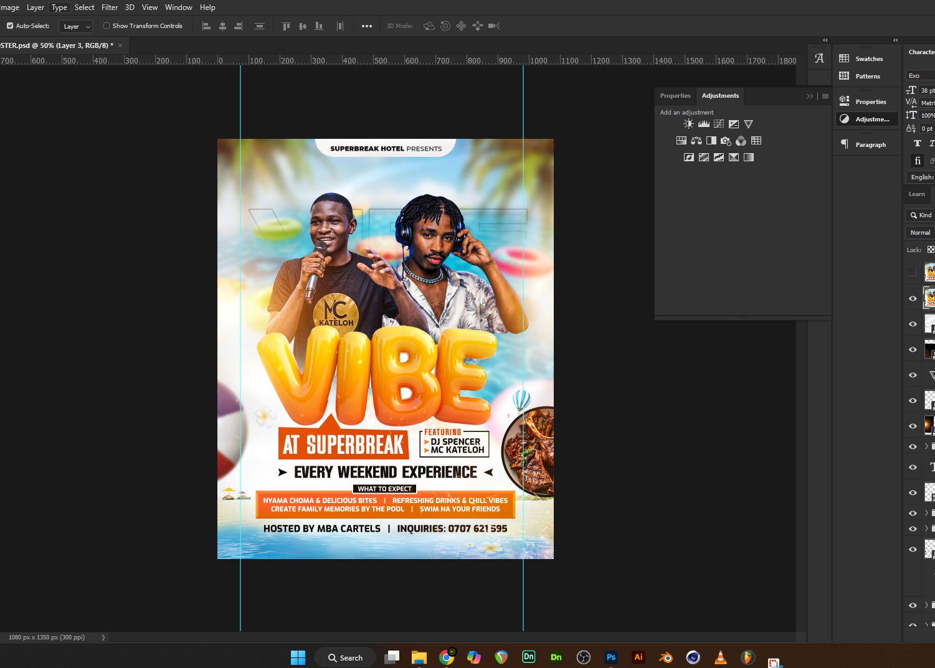The height and width of the screenshot is (668, 935).
Task: Click the 38 pt font size field
Action: pos(927,90)
